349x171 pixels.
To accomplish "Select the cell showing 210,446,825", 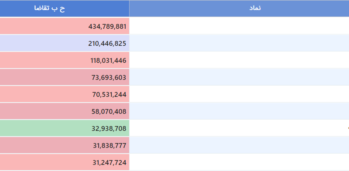I will pyautogui.click(x=65, y=43).
